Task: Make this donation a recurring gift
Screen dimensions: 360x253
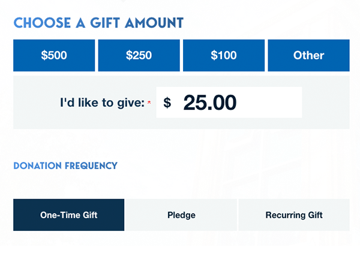Action: 294,215
